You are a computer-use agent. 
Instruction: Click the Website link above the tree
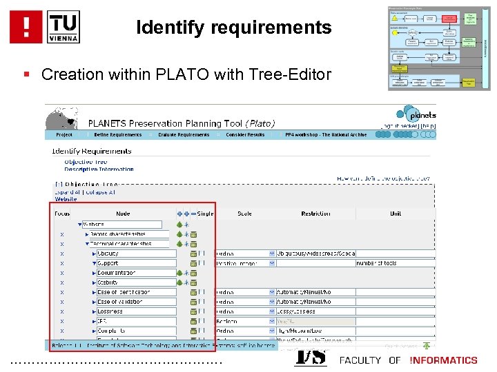click(x=66, y=199)
